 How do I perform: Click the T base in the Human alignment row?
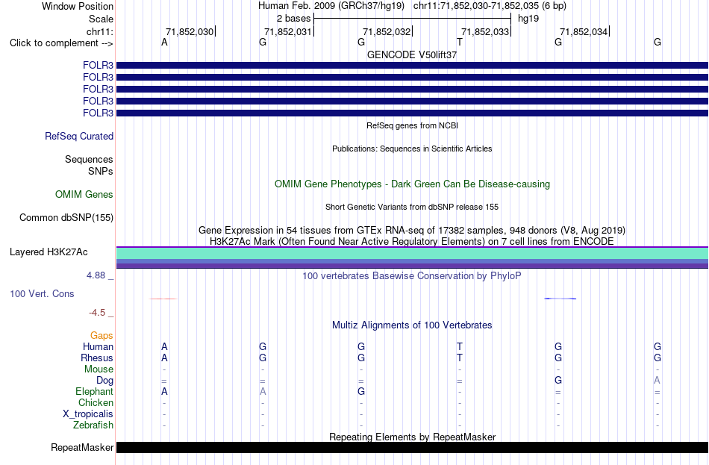tap(460, 346)
